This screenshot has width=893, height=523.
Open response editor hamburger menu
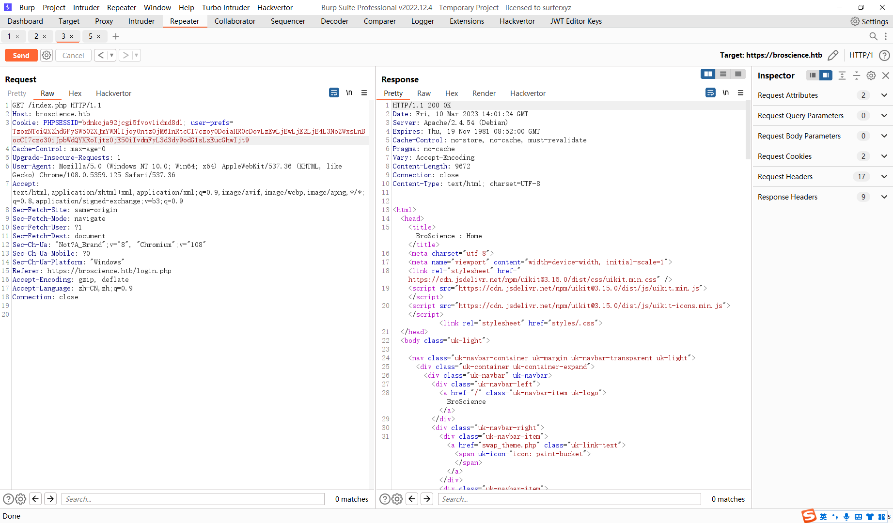tap(741, 92)
